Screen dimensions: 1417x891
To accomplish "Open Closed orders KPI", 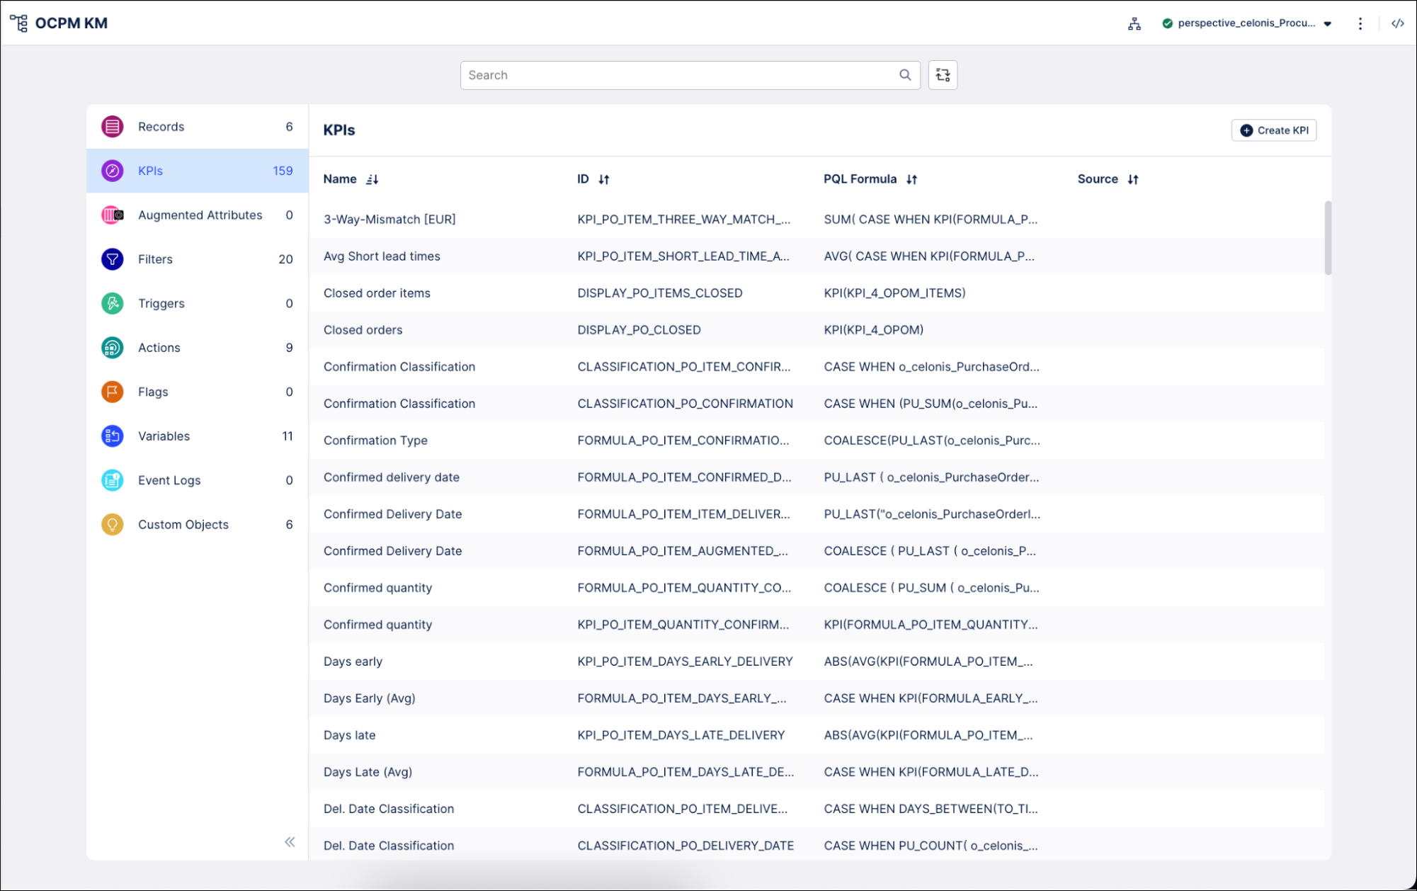I will point(816,330).
